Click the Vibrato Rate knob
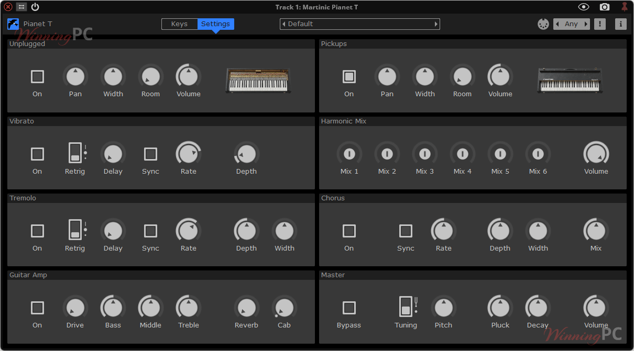Image resolution: width=634 pixels, height=351 pixels. point(189,154)
